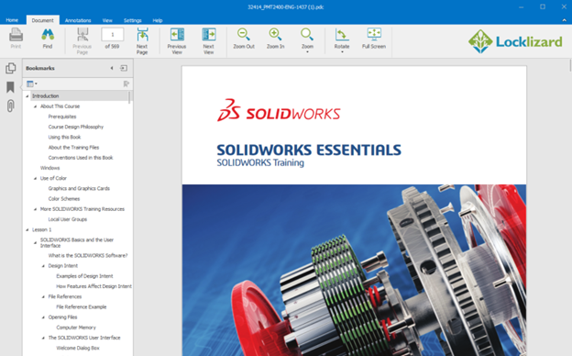Collapse the Introduction bookmark node
Viewport: 572px width, 356px height.
[27, 96]
